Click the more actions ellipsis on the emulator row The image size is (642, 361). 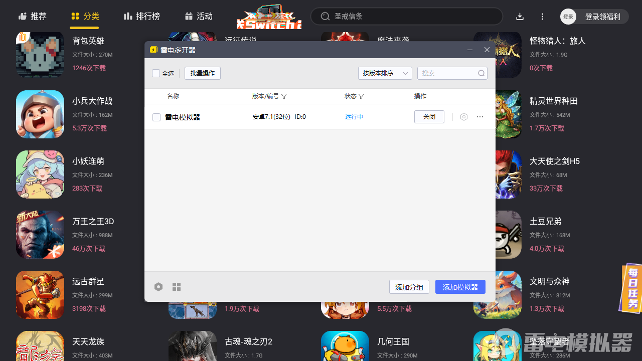pyautogui.click(x=479, y=116)
